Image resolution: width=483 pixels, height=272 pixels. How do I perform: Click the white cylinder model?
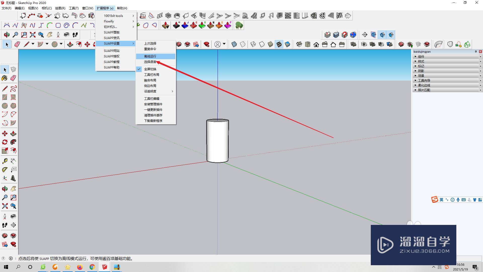click(x=218, y=141)
